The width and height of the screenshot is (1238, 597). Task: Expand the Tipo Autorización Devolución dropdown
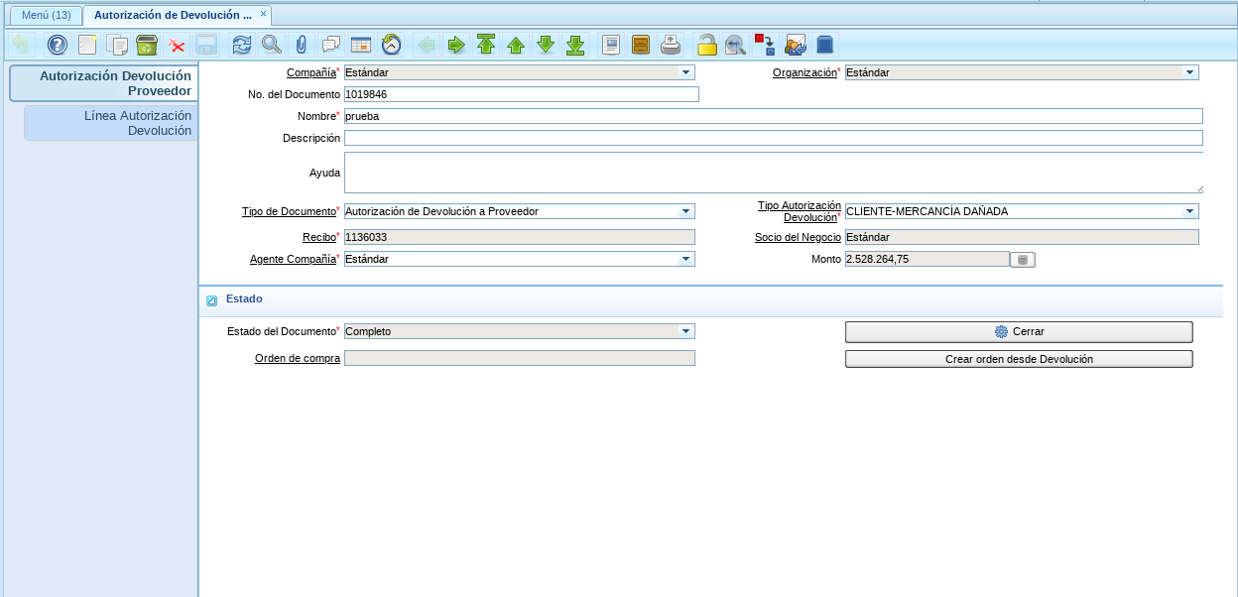[x=1189, y=211]
